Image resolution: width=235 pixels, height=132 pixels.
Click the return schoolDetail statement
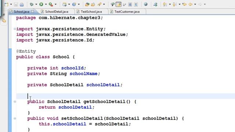click(66, 107)
